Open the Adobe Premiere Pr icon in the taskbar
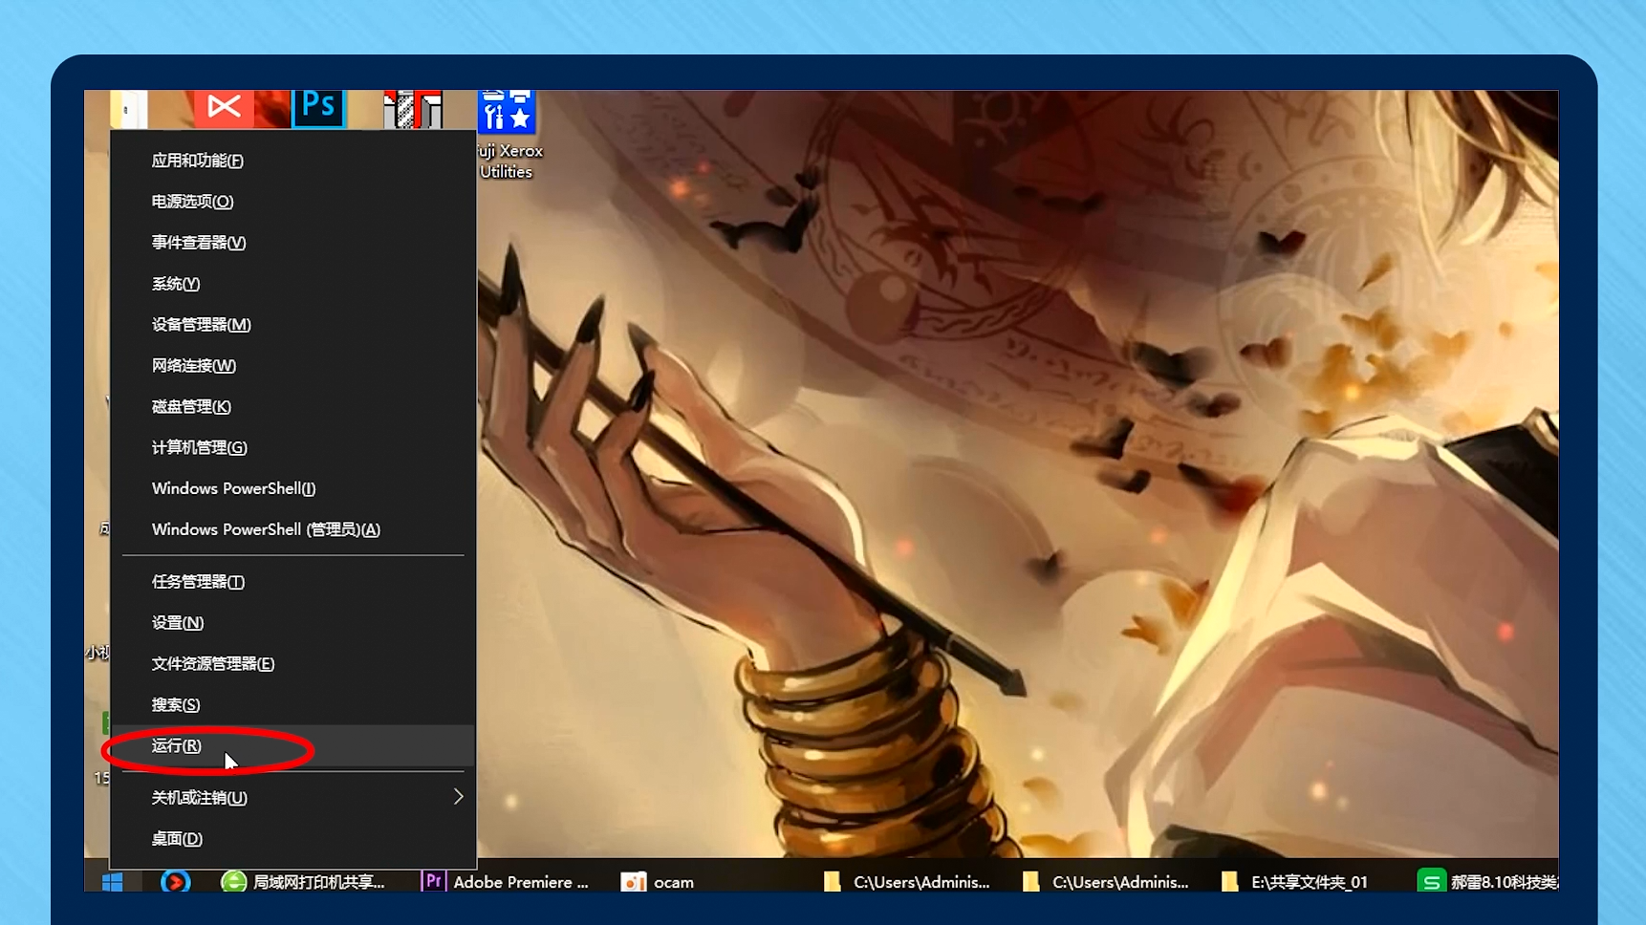 pyautogui.click(x=433, y=882)
